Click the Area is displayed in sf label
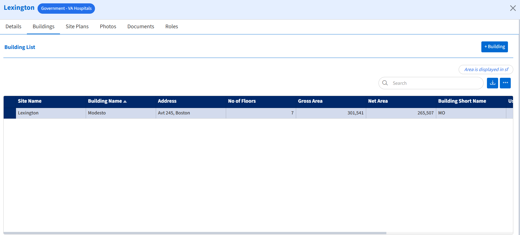 486,70
